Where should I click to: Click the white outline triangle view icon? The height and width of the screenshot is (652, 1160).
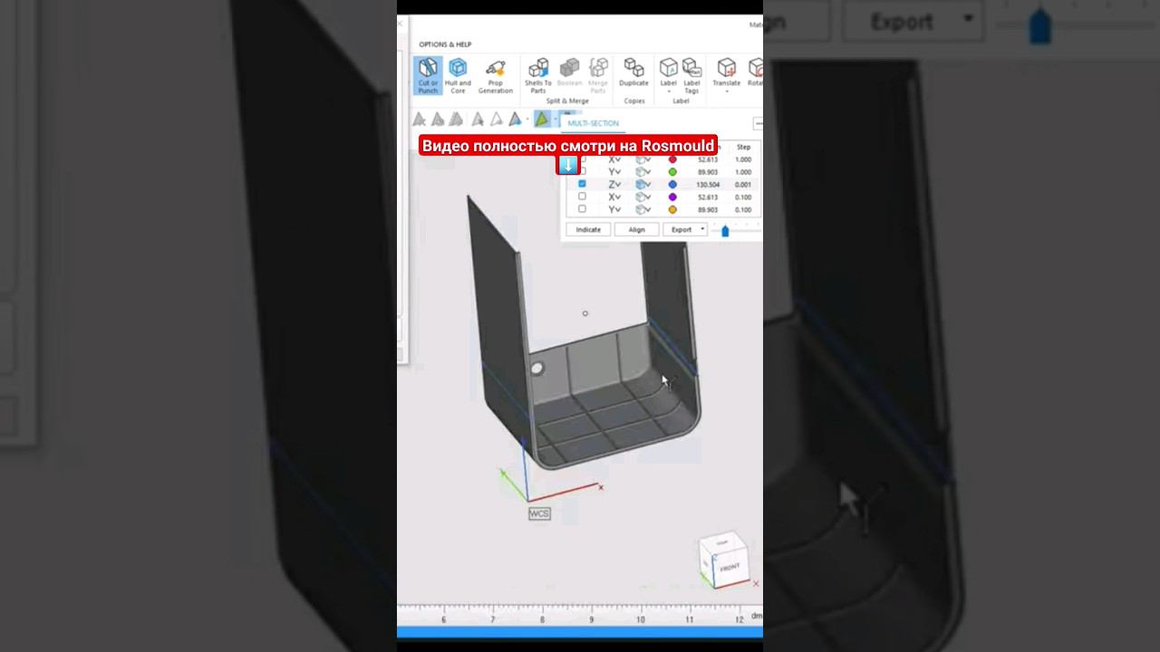(x=496, y=119)
